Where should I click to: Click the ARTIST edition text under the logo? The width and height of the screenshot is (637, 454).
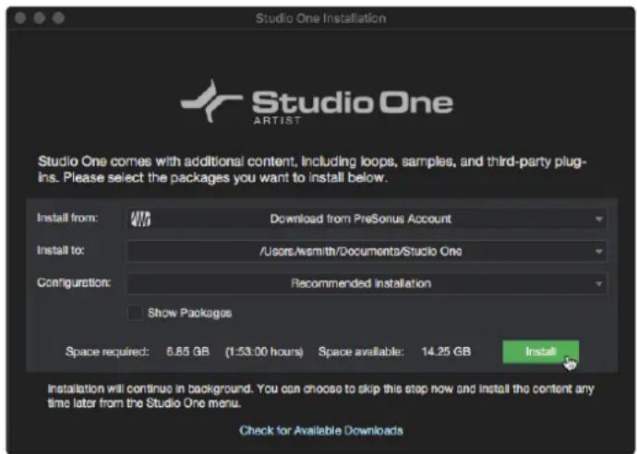point(278,121)
